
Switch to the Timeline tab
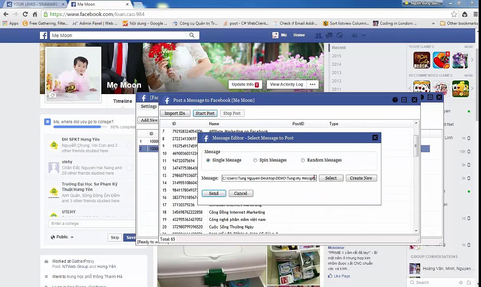click(x=122, y=101)
